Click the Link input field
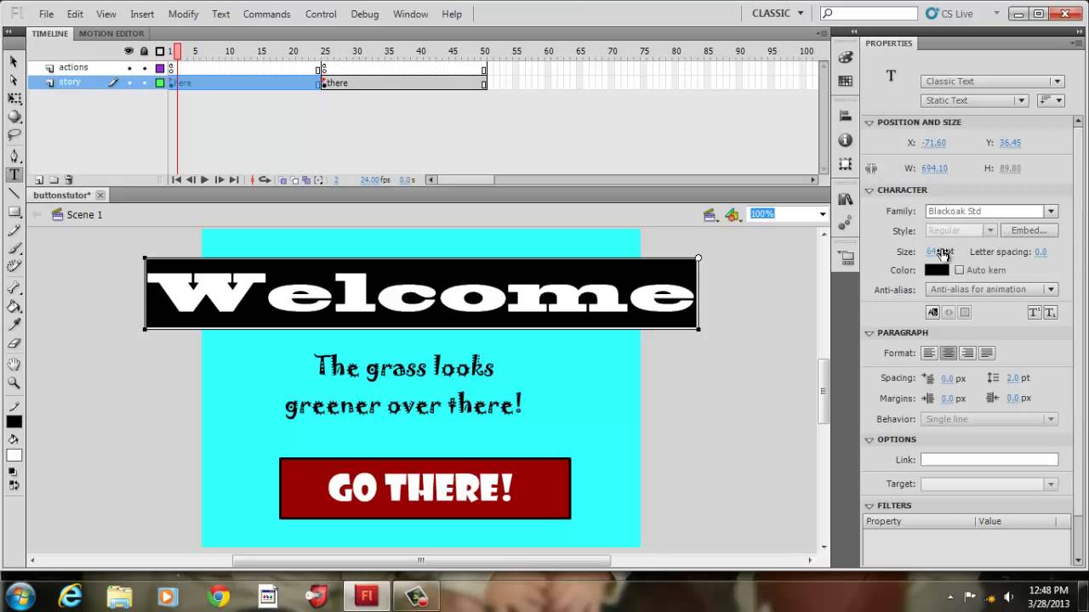 coord(989,460)
